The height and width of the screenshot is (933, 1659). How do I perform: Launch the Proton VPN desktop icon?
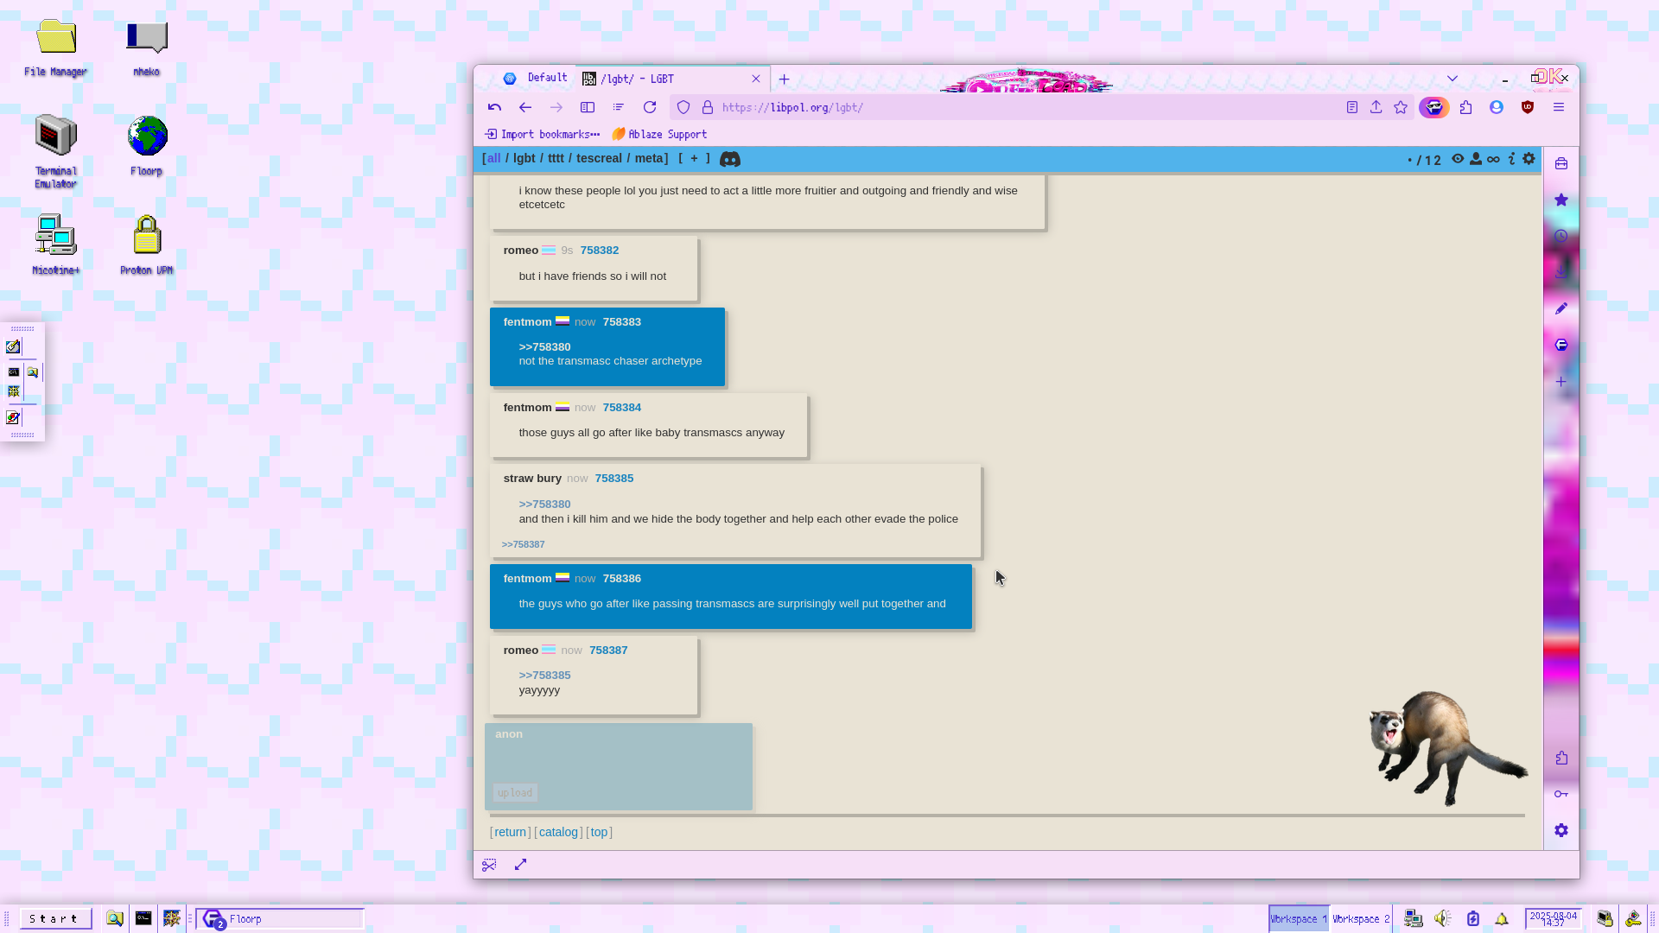point(147,244)
